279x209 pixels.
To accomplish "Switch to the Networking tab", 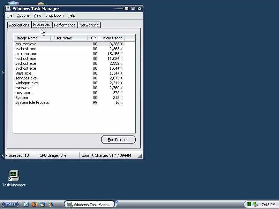I will (89, 25).
